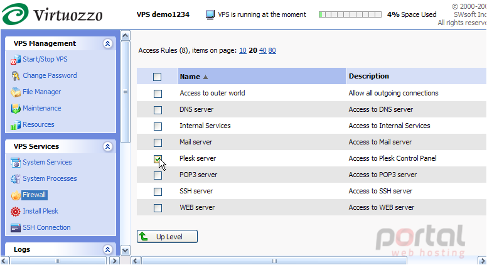Collapse the VPS Services section

click(107, 146)
